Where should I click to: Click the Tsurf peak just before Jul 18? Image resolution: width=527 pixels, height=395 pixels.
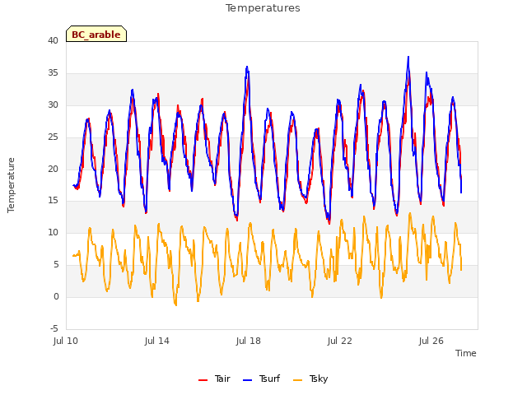click(x=247, y=67)
